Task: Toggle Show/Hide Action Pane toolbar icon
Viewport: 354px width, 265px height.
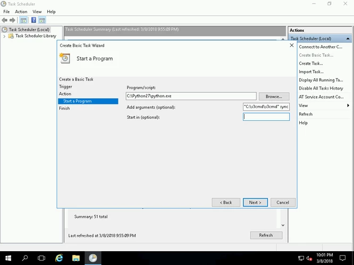Action: click(x=42, y=20)
